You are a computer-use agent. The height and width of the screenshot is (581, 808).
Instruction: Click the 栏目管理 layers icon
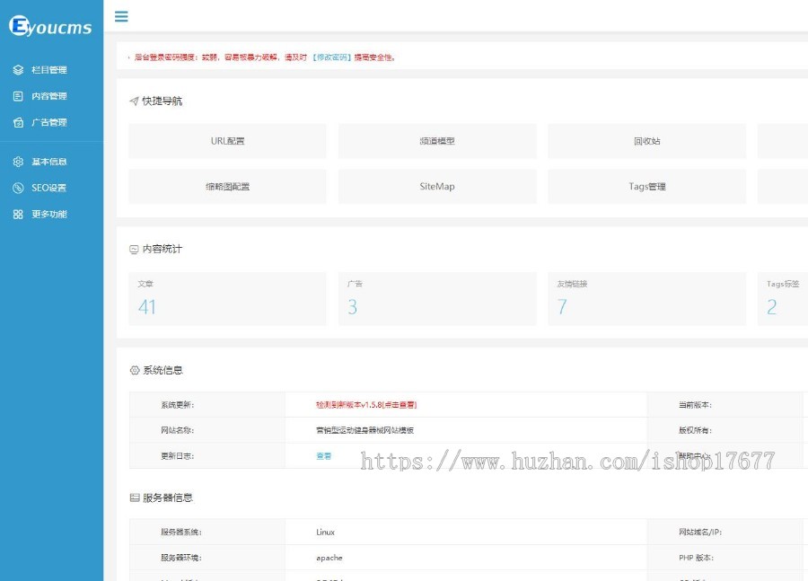(x=18, y=70)
